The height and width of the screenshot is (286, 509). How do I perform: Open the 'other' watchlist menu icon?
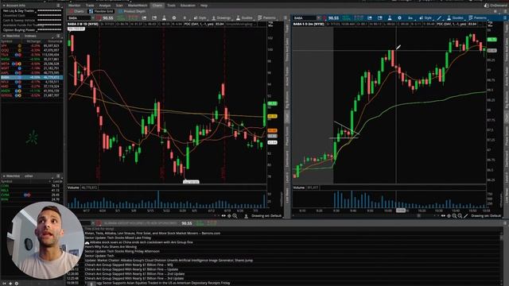tap(58, 176)
